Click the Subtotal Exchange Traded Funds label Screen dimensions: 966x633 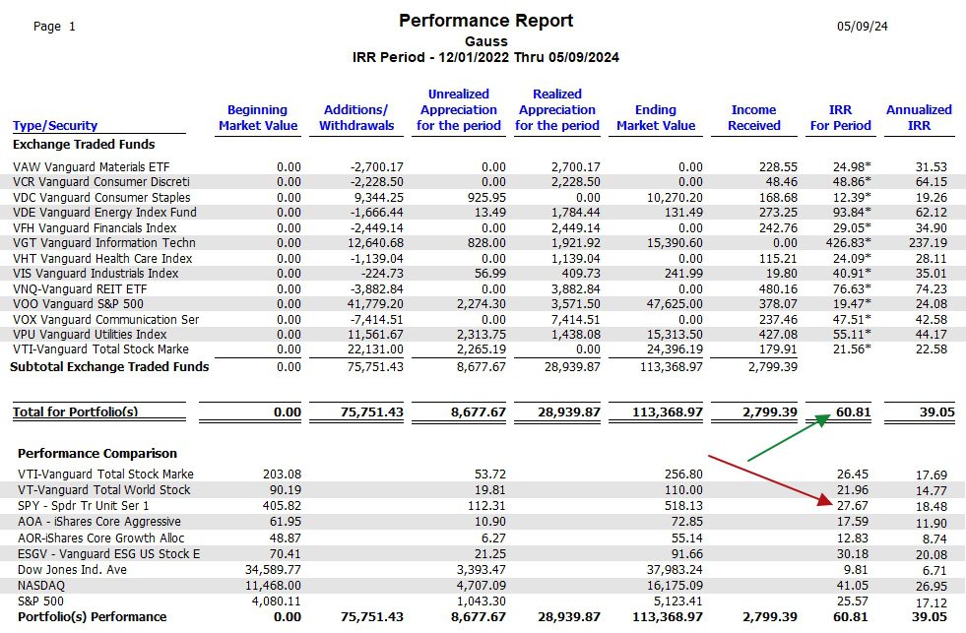click(109, 366)
